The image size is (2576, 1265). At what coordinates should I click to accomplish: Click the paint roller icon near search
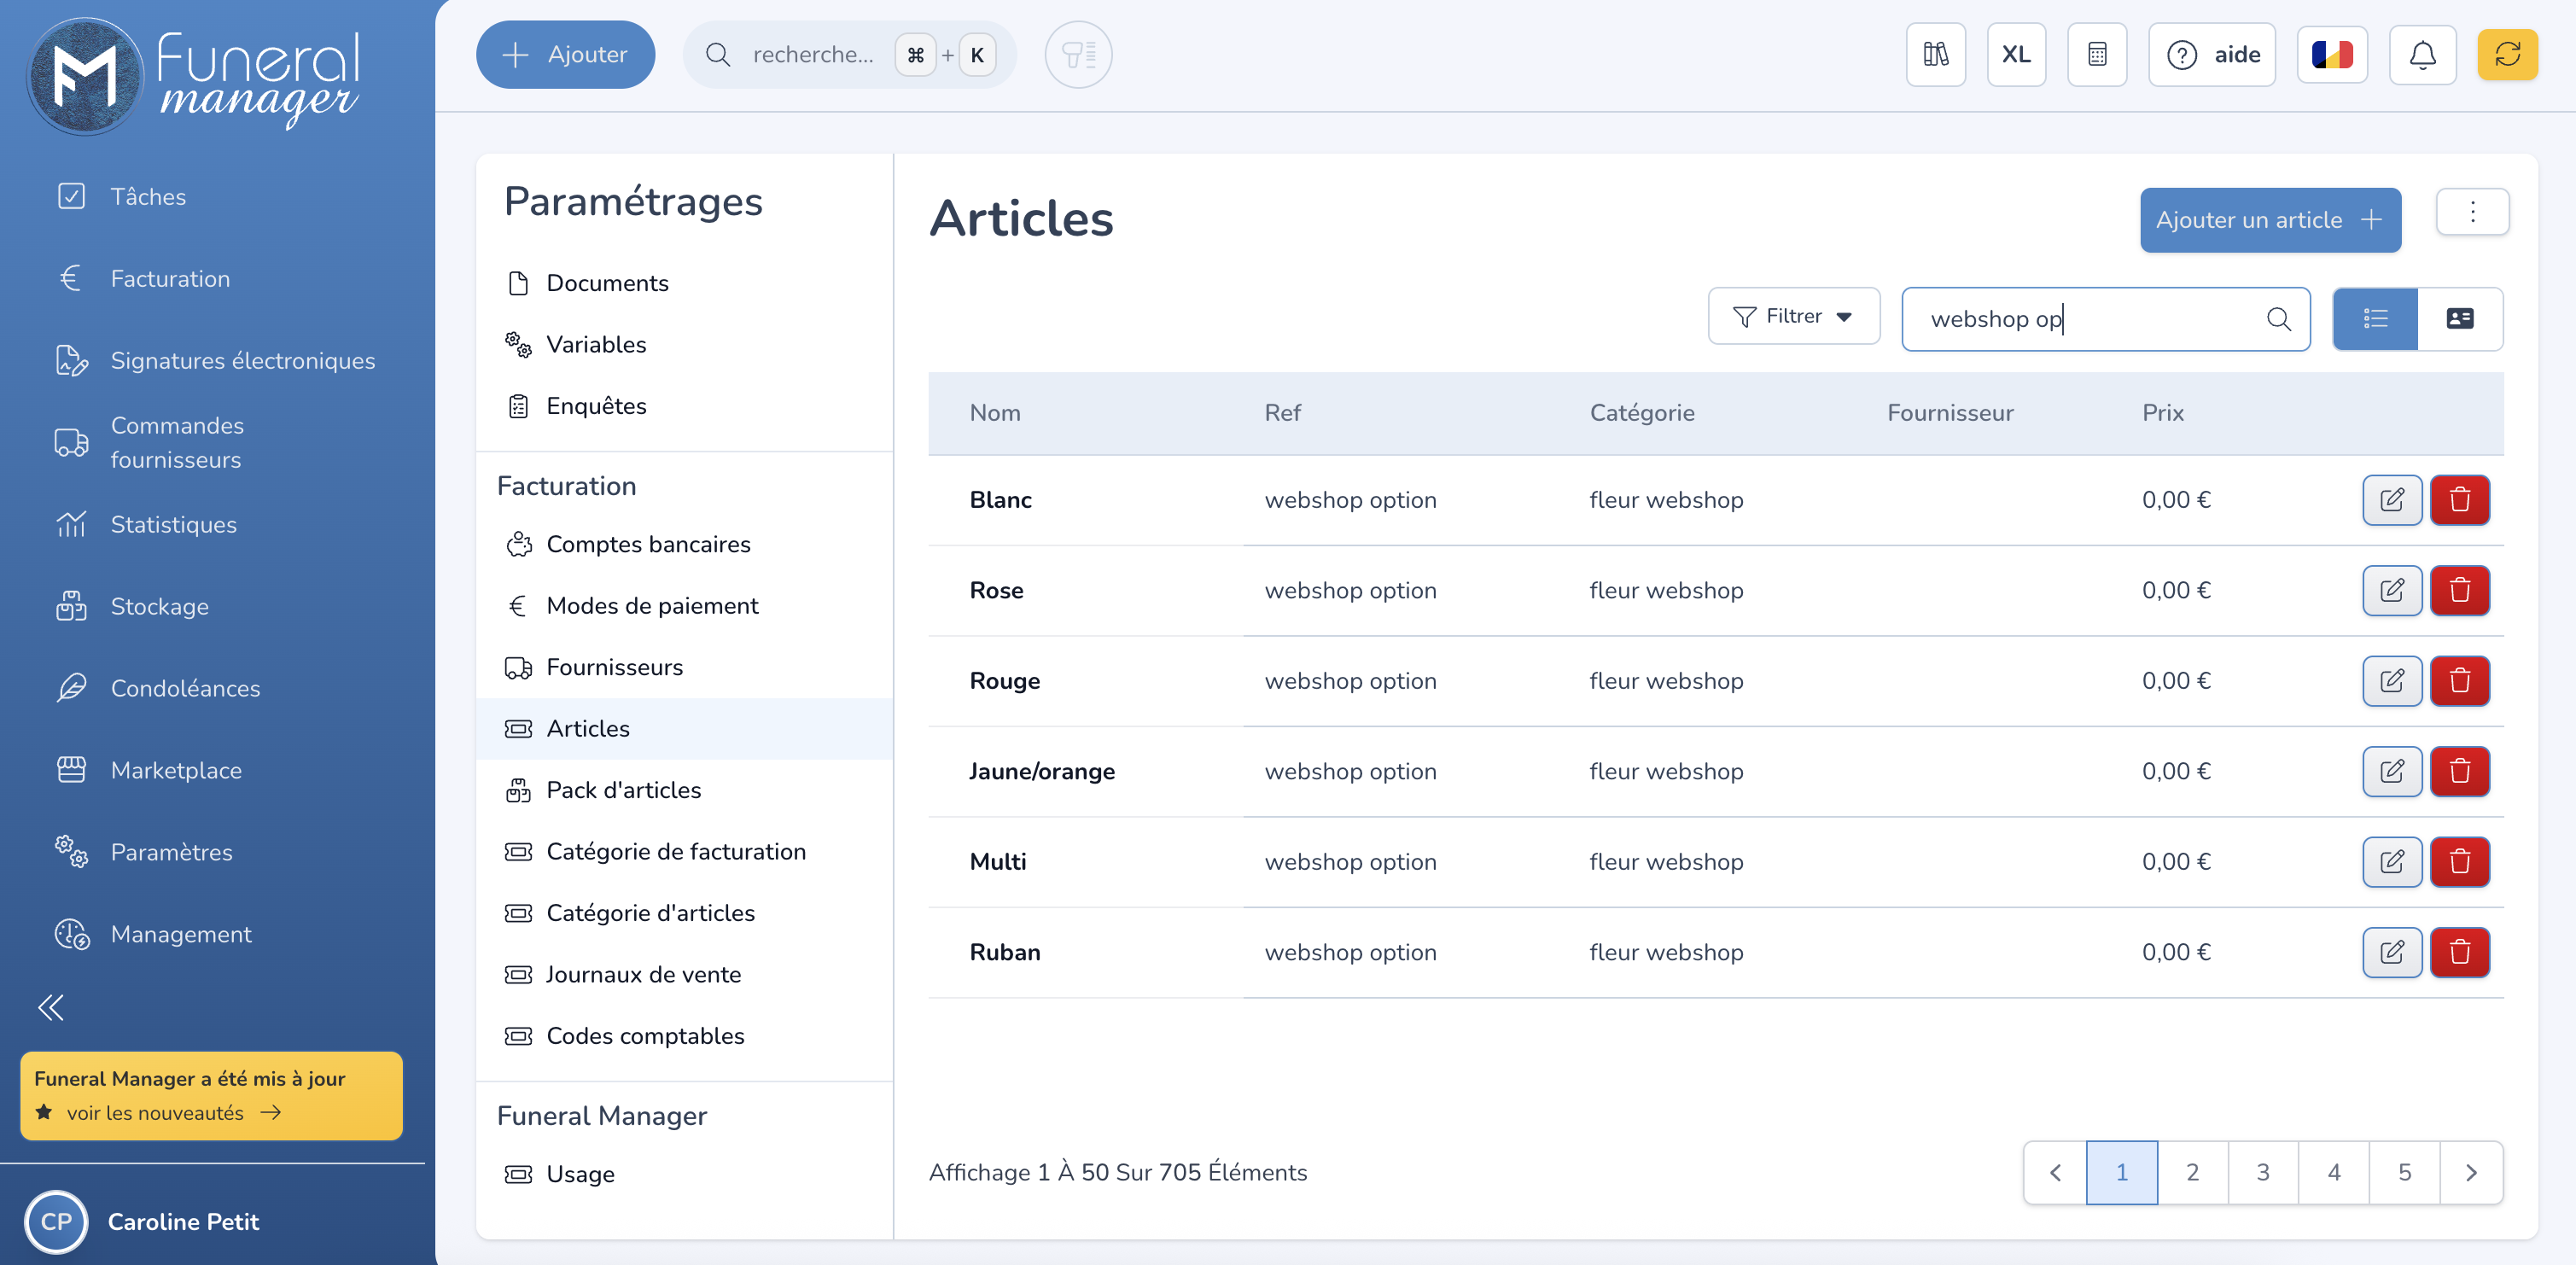click(x=1078, y=55)
